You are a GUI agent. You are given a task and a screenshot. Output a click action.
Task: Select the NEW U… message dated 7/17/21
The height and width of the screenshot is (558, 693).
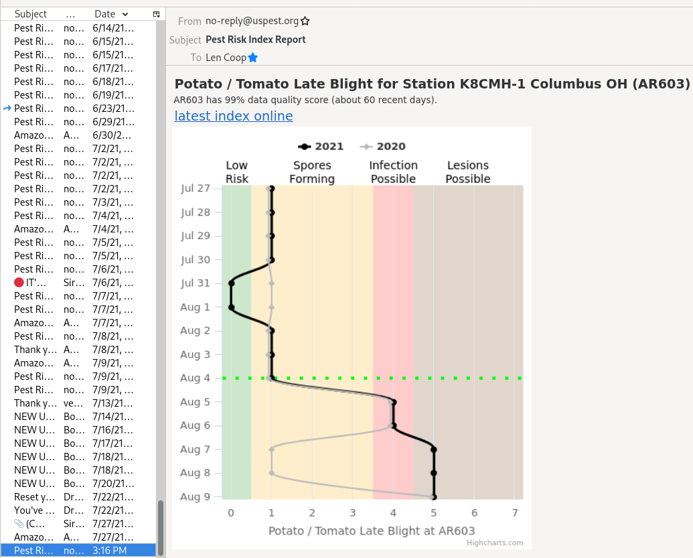(x=78, y=443)
